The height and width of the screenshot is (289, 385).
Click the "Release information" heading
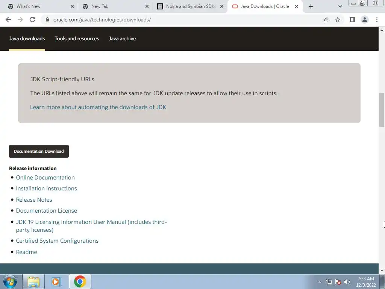[33, 168]
